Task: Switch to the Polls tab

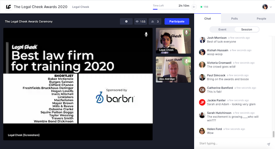Action: [234, 18]
